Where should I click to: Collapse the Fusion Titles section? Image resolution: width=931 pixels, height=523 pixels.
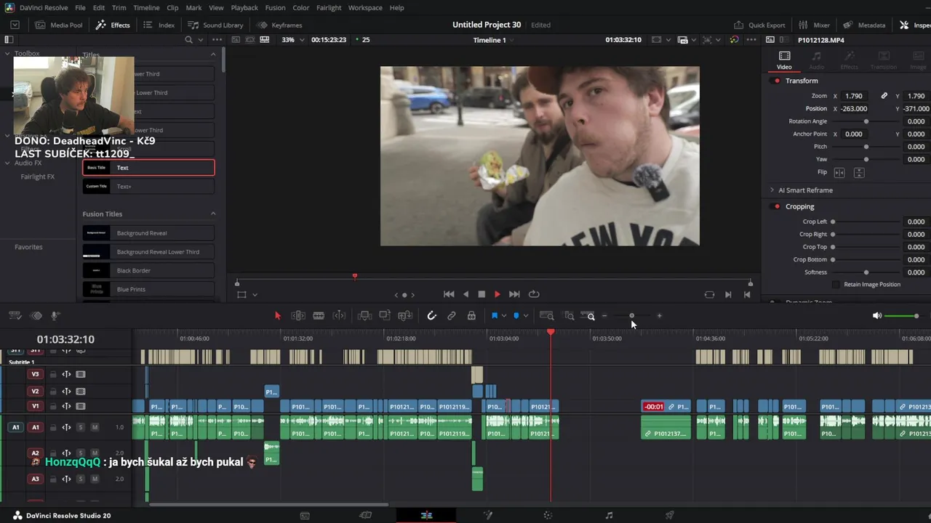tap(213, 214)
